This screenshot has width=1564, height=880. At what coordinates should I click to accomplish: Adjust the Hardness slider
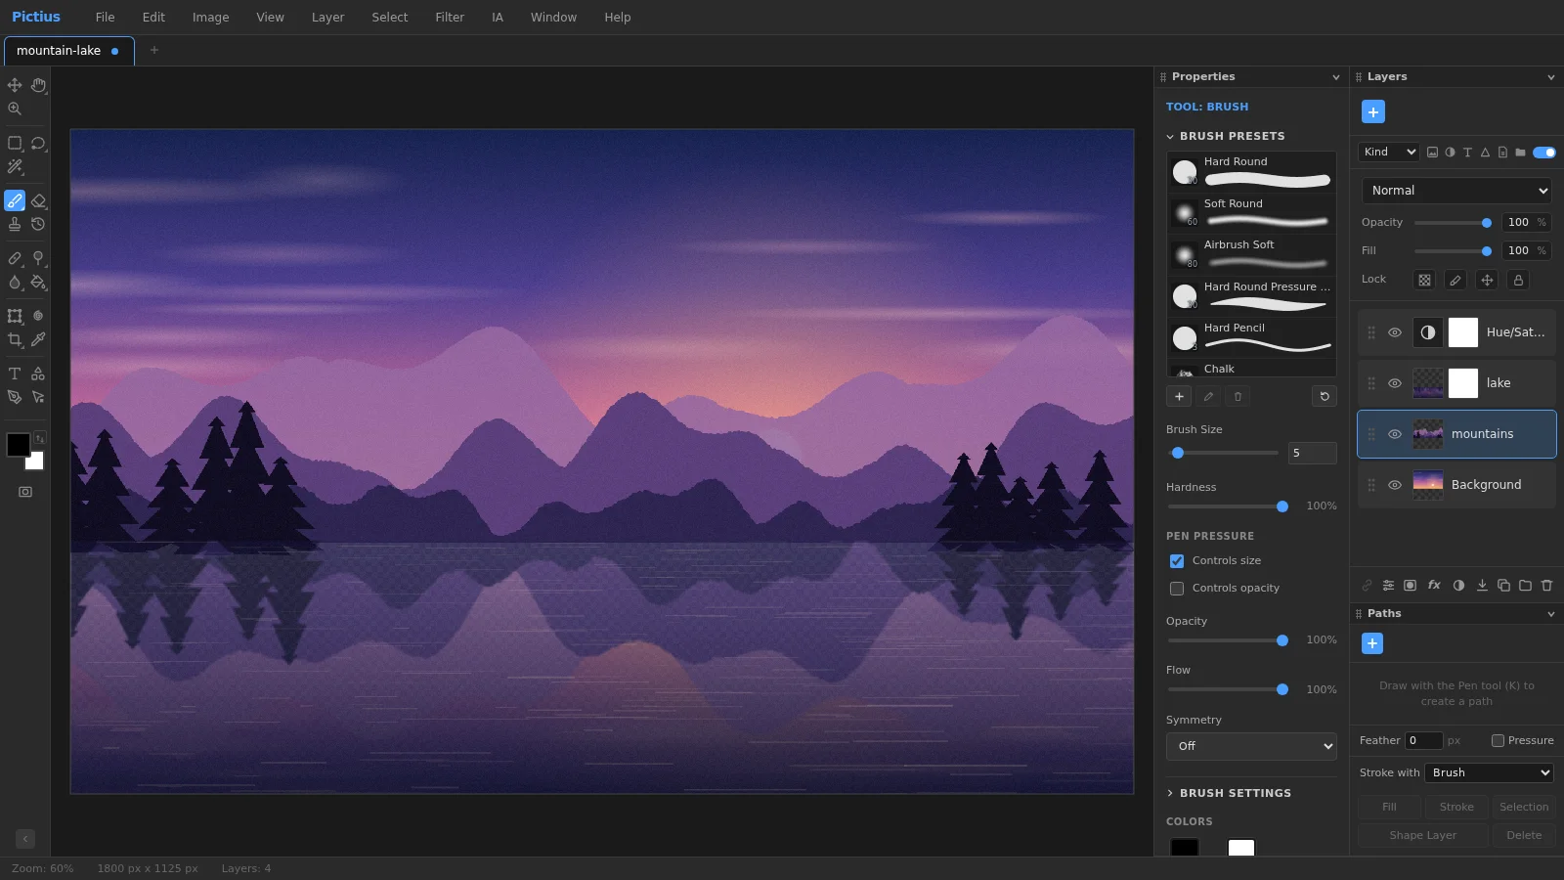click(1229, 506)
